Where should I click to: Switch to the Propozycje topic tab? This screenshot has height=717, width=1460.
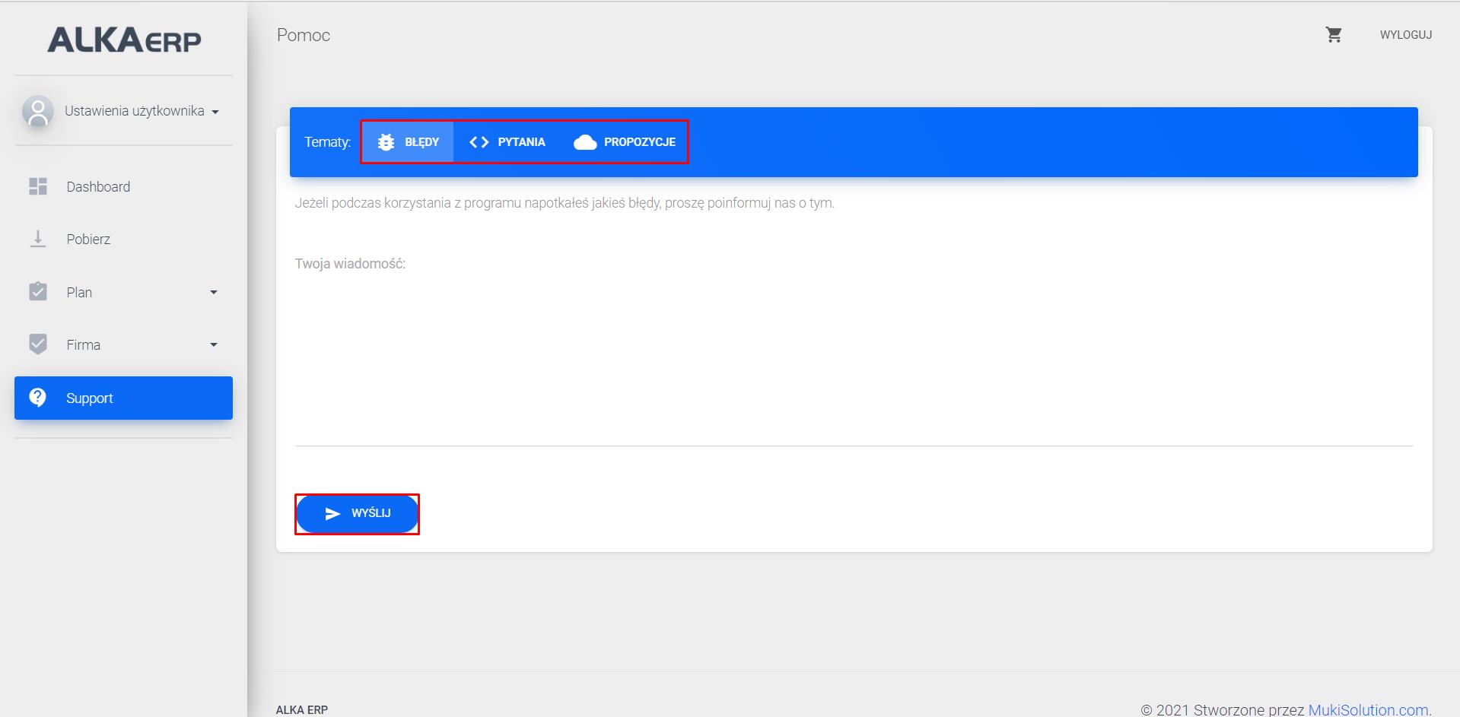(624, 142)
